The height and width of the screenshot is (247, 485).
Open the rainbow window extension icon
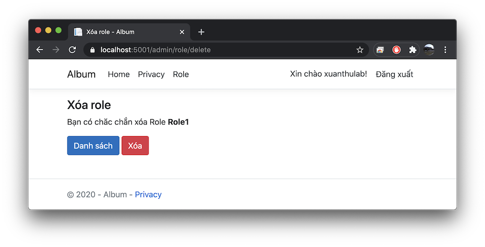click(x=380, y=50)
